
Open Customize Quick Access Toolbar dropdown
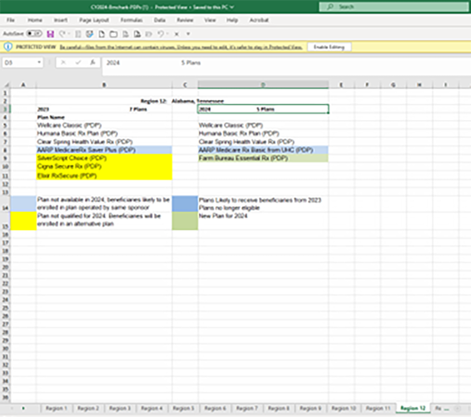(x=188, y=34)
